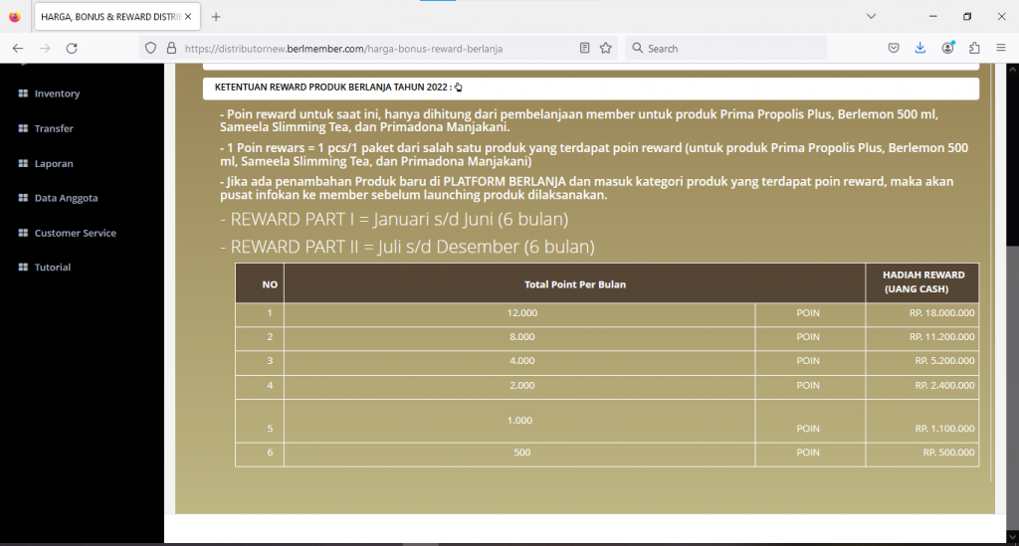Open the Firefox downloads panel
The height and width of the screenshot is (546, 1019).
pyautogui.click(x=920, y=48)
